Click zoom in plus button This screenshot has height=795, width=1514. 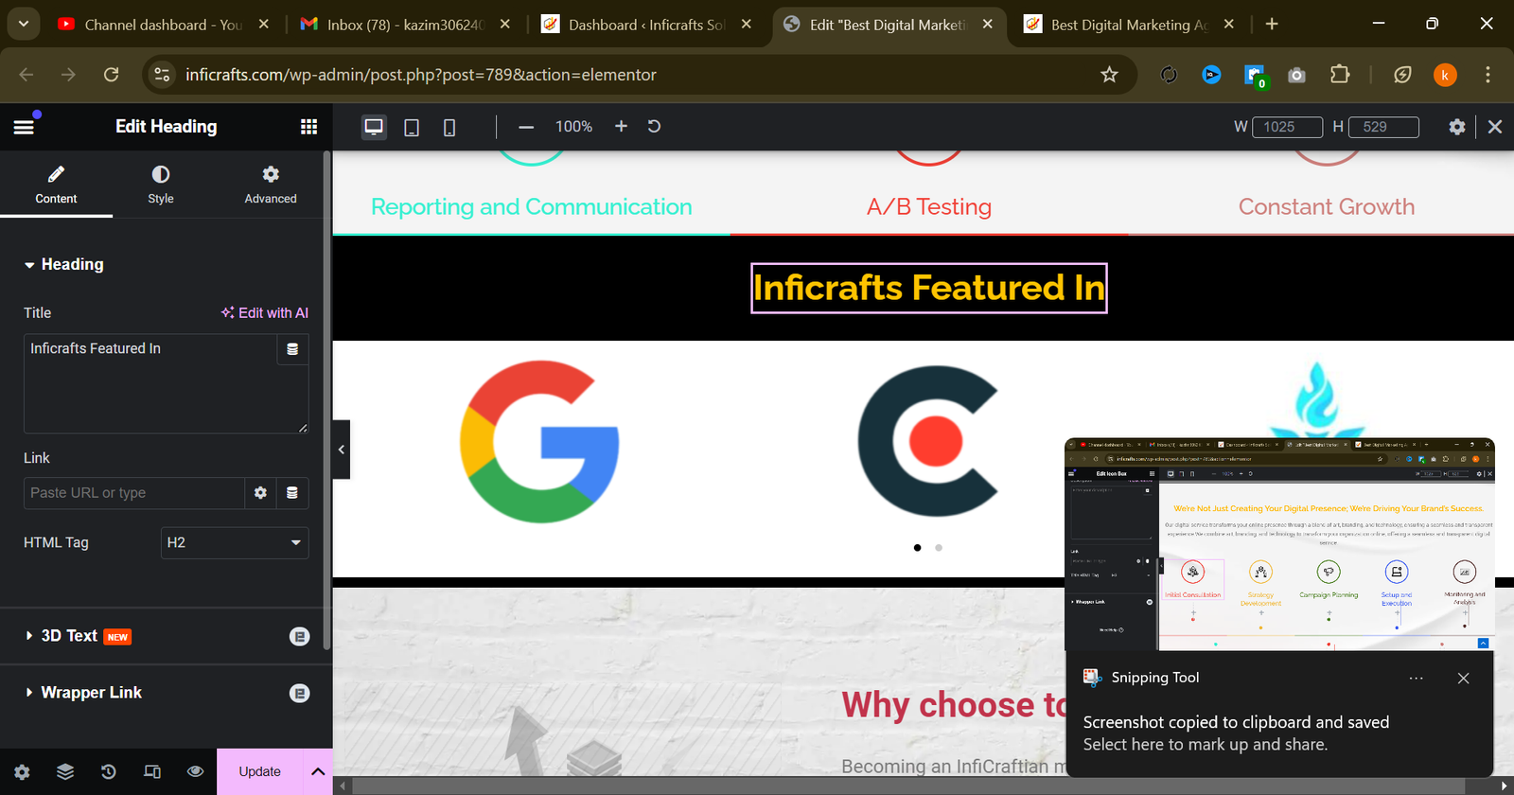[621, 127]
